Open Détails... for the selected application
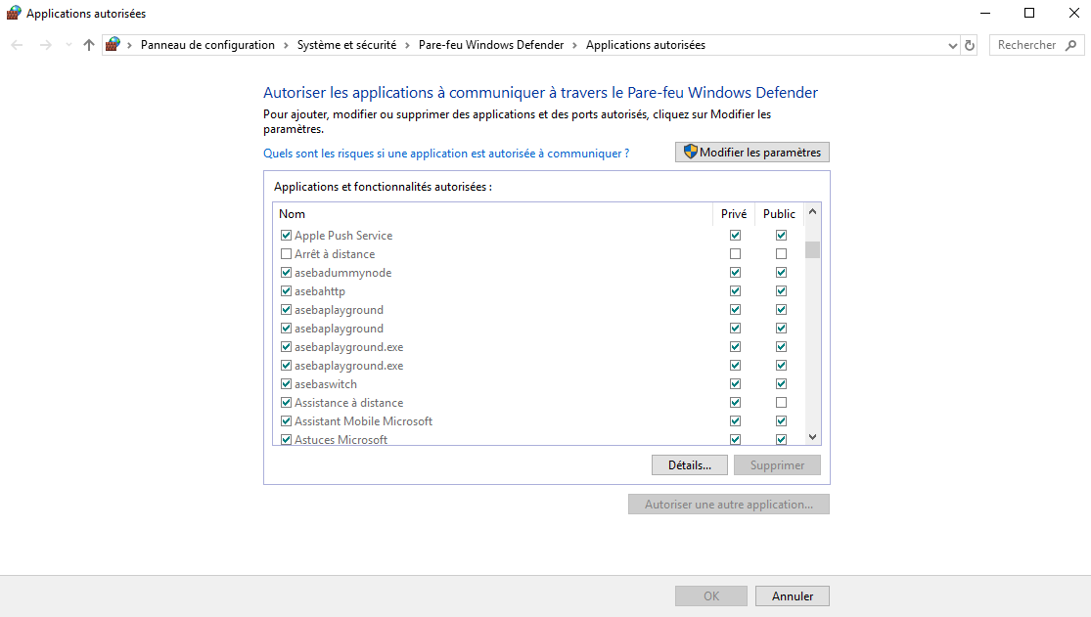Image resolution: width=1091 pixels, height=617 pixels. (690, 465)
